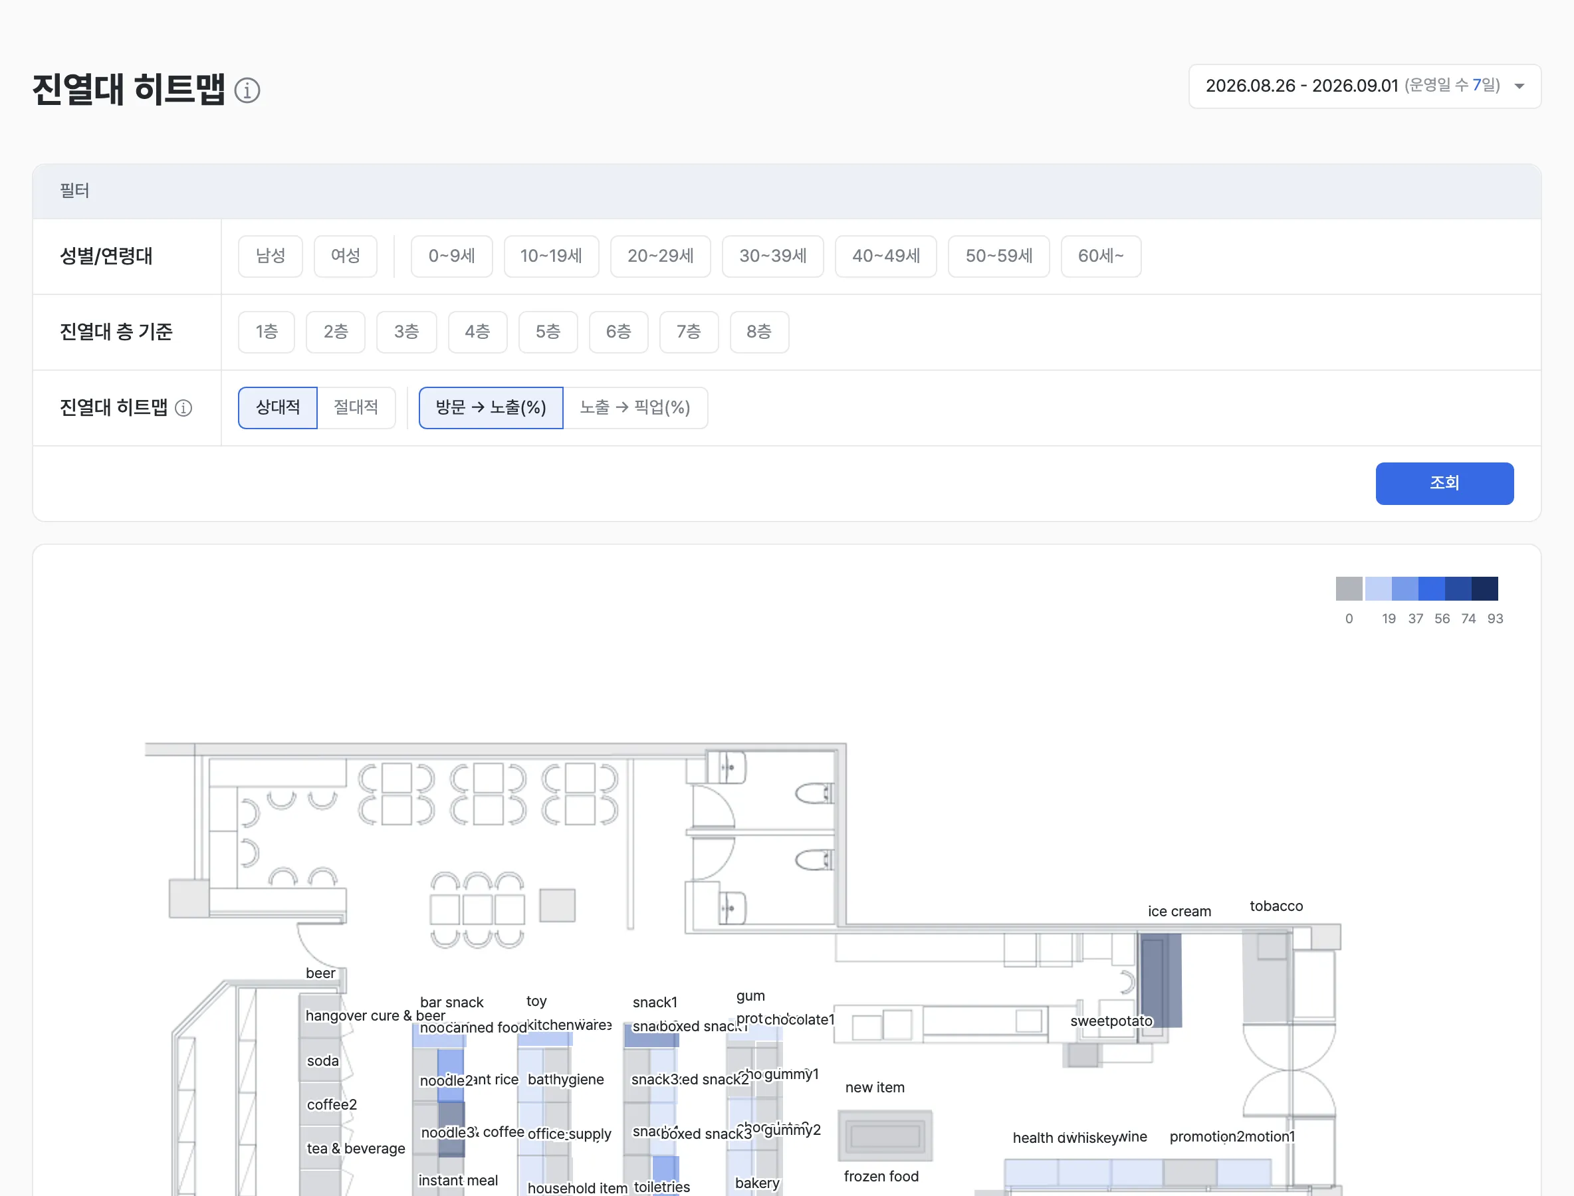Viewport: 1574px width, 1196px height.
Task: Open the date range dropdown 2026.08.26 - 2026.09.01
Action: (x=1365, y=86)
